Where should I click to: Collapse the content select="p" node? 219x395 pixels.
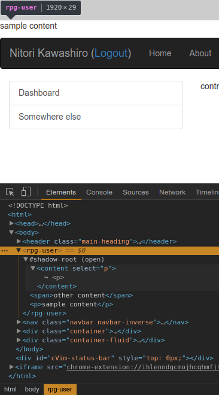click(x=33, y=268)
